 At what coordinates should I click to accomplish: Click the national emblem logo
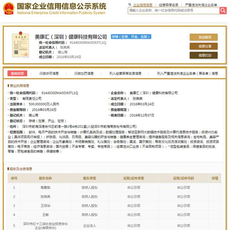point(9,9)
